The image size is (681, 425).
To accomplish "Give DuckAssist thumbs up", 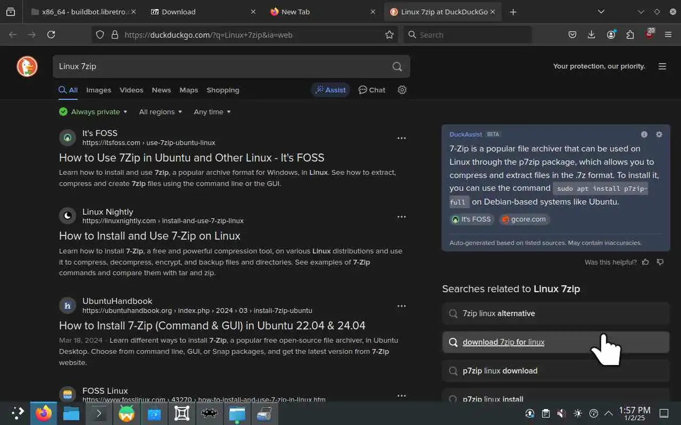I will pyautogui.click(x=645, y=262).
